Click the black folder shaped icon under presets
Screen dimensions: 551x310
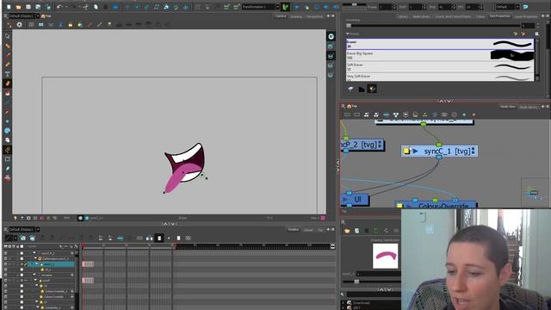point(362,90)
